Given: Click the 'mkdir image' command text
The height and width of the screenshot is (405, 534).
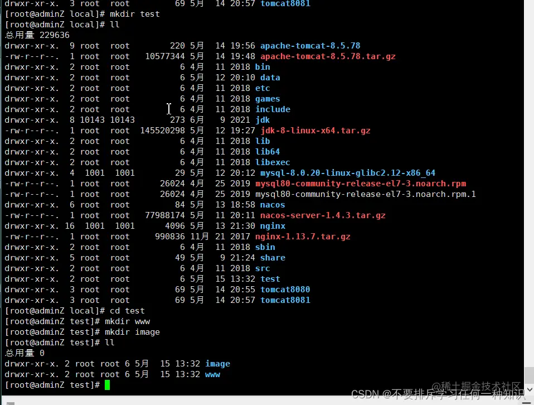Looking at the screenshot, I should [132, 332].
